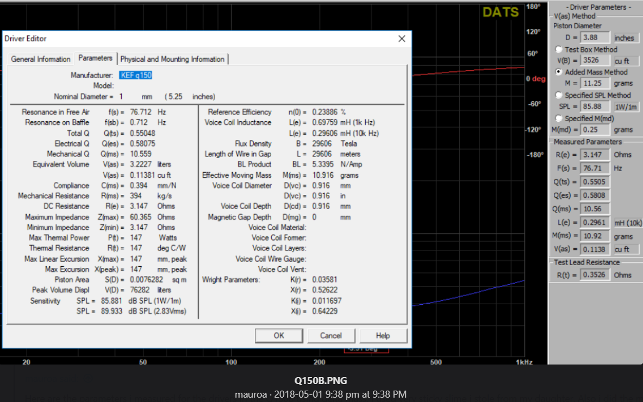Click the mH (10k) unit box beside L(e)
Viewport: 643px width, 402px height.
pos(627,223)
